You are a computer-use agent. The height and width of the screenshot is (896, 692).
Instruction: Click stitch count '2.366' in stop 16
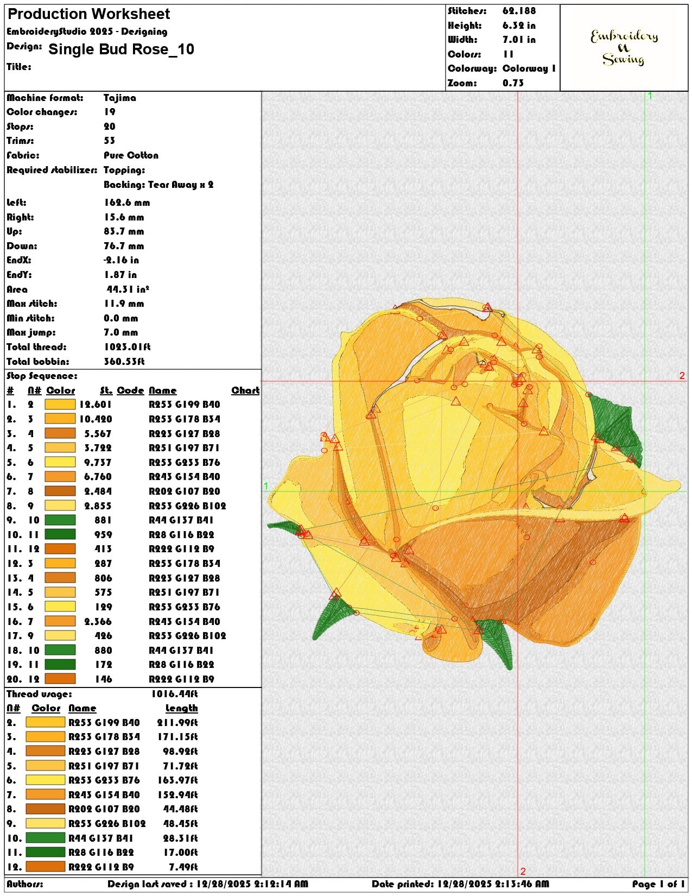point(98,621)
